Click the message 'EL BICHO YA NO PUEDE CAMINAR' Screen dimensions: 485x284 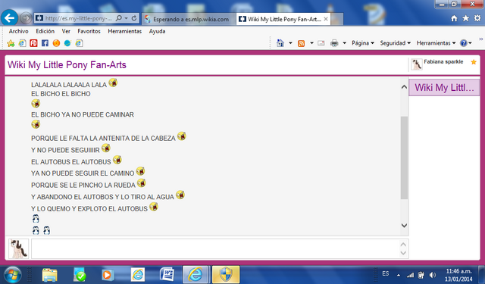pos(83,114)
